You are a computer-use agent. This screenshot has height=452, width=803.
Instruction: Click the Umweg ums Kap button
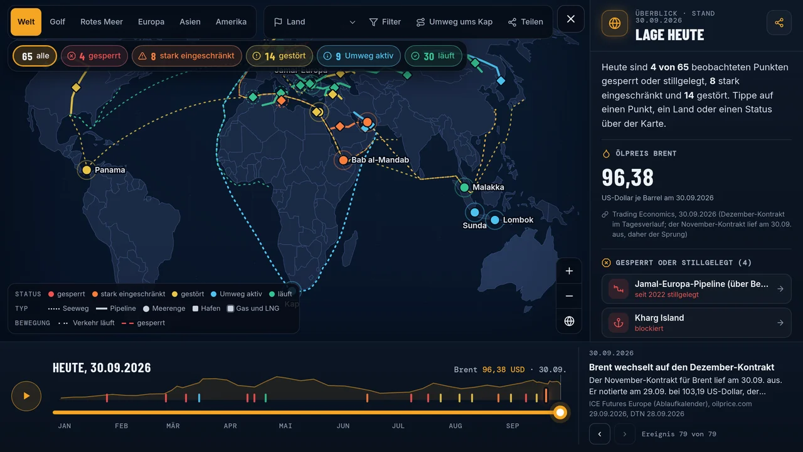coord(455,22)
